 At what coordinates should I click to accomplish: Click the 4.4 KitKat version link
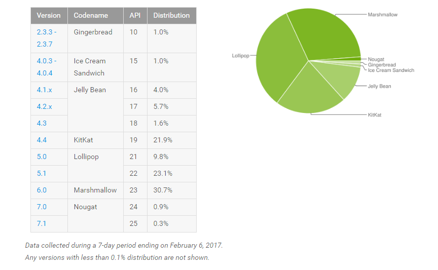(41, 140)
